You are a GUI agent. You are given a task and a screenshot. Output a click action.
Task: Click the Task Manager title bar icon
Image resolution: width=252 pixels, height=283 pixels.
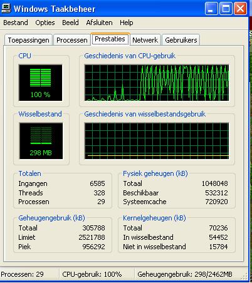pos(6,9)
